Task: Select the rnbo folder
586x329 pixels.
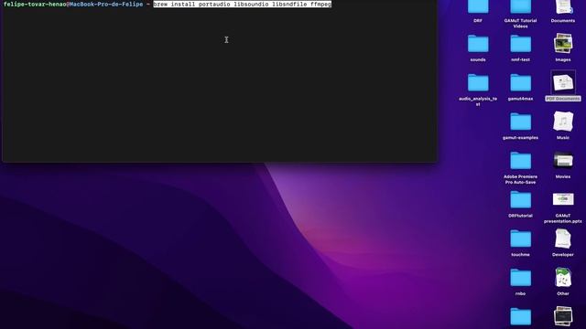Action: pos(521,278)
